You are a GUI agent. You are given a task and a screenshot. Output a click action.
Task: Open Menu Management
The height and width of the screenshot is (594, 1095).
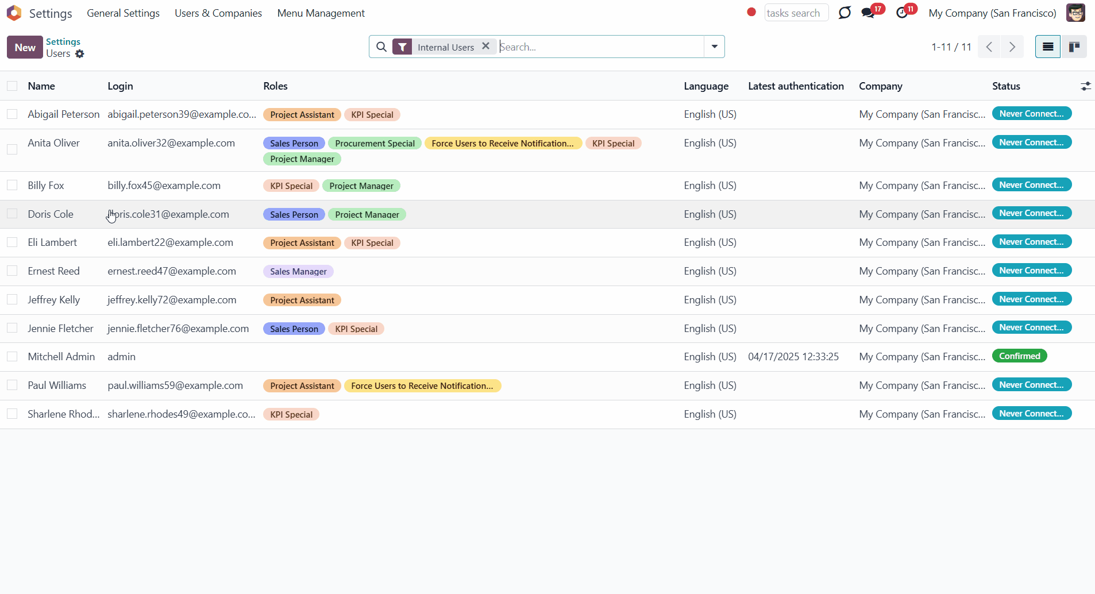(x=321, y=13)
